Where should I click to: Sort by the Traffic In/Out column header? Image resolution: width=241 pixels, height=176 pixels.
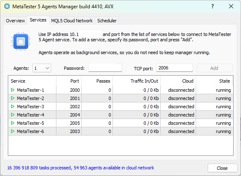(136, 81)
